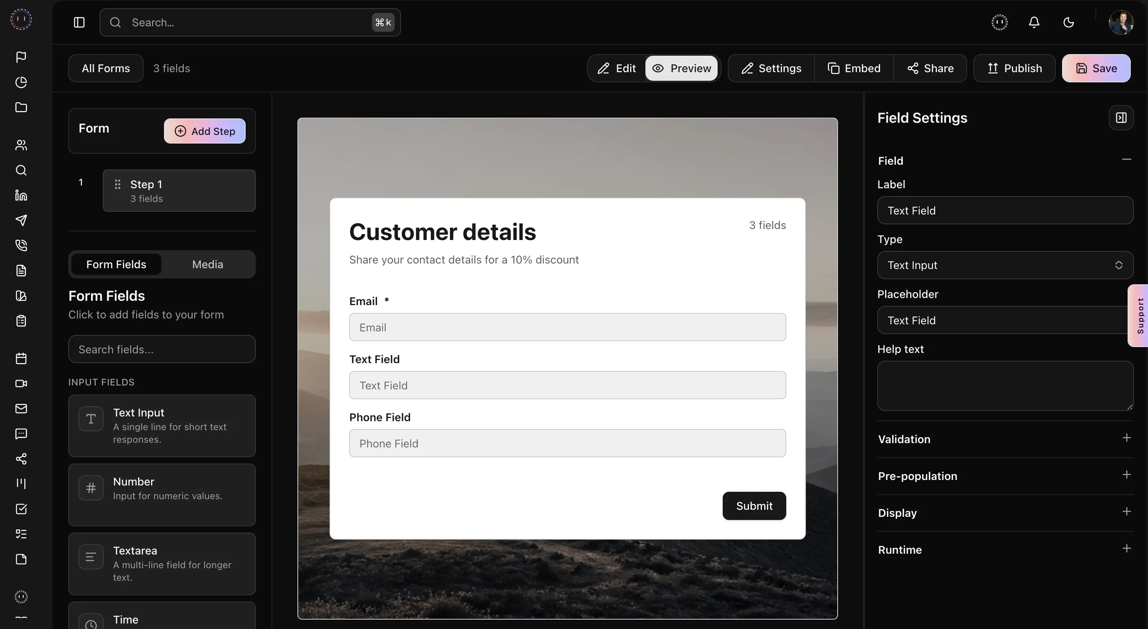The width and height of the screenshot is (1148, 629).
Task: Click the blank note page icon in sidebar
Action: click(x=21, y=560)
